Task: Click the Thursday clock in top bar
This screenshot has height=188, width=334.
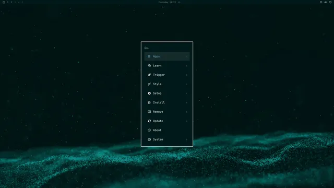Action: [167, 2]
